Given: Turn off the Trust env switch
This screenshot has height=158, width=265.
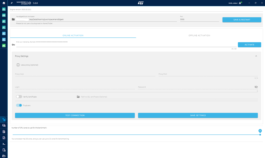Looking at the screenshot, I should (x=19, y=105).
